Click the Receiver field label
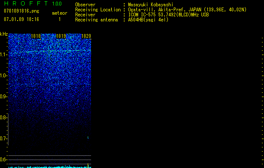The height and width of the screenshot is (168, 264). click(85, 15)
